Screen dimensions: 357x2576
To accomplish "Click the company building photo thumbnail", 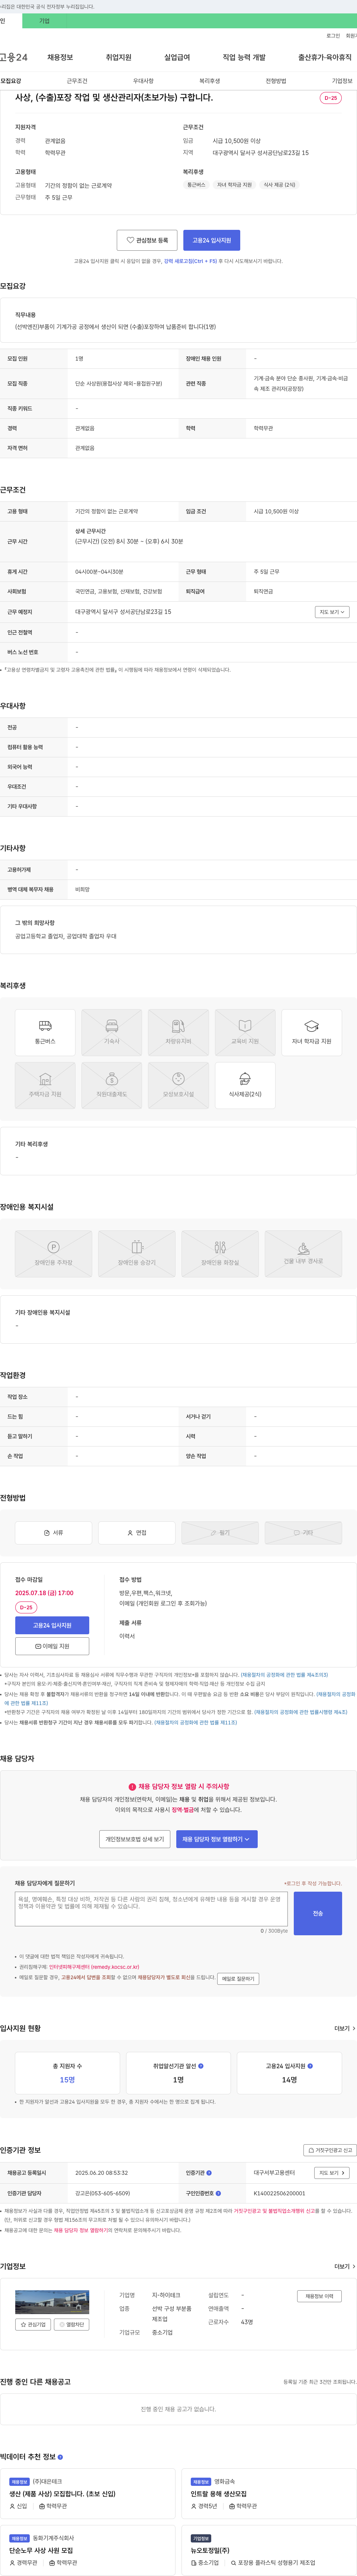I will pyautogui.click(x=52, y=2302).
